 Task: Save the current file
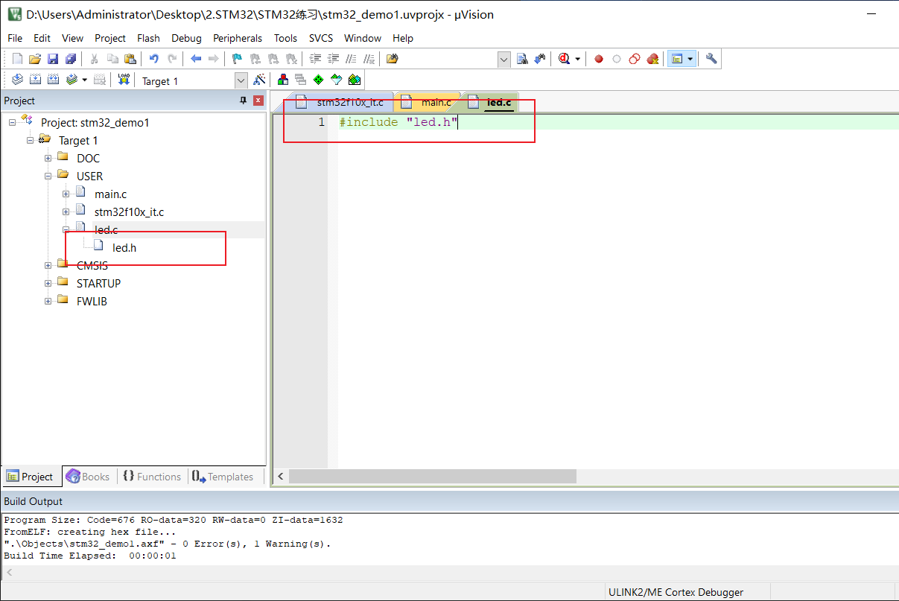[53, 59]
